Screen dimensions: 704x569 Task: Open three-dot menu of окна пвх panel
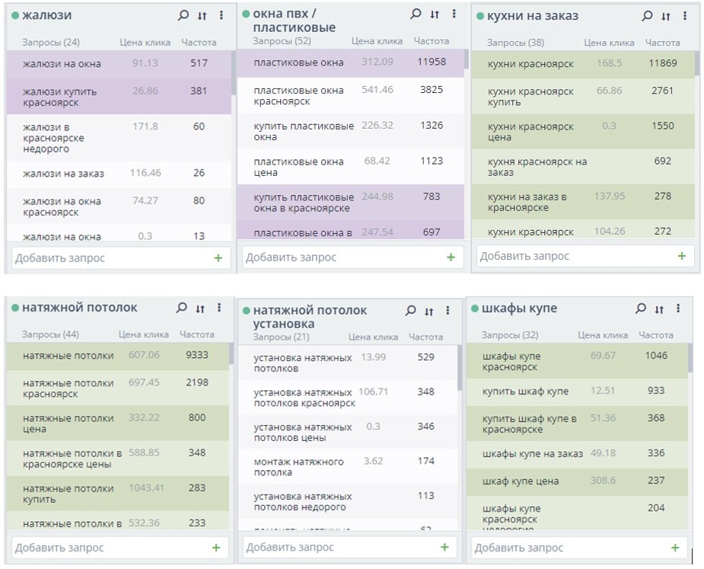[x=454, y=14]
